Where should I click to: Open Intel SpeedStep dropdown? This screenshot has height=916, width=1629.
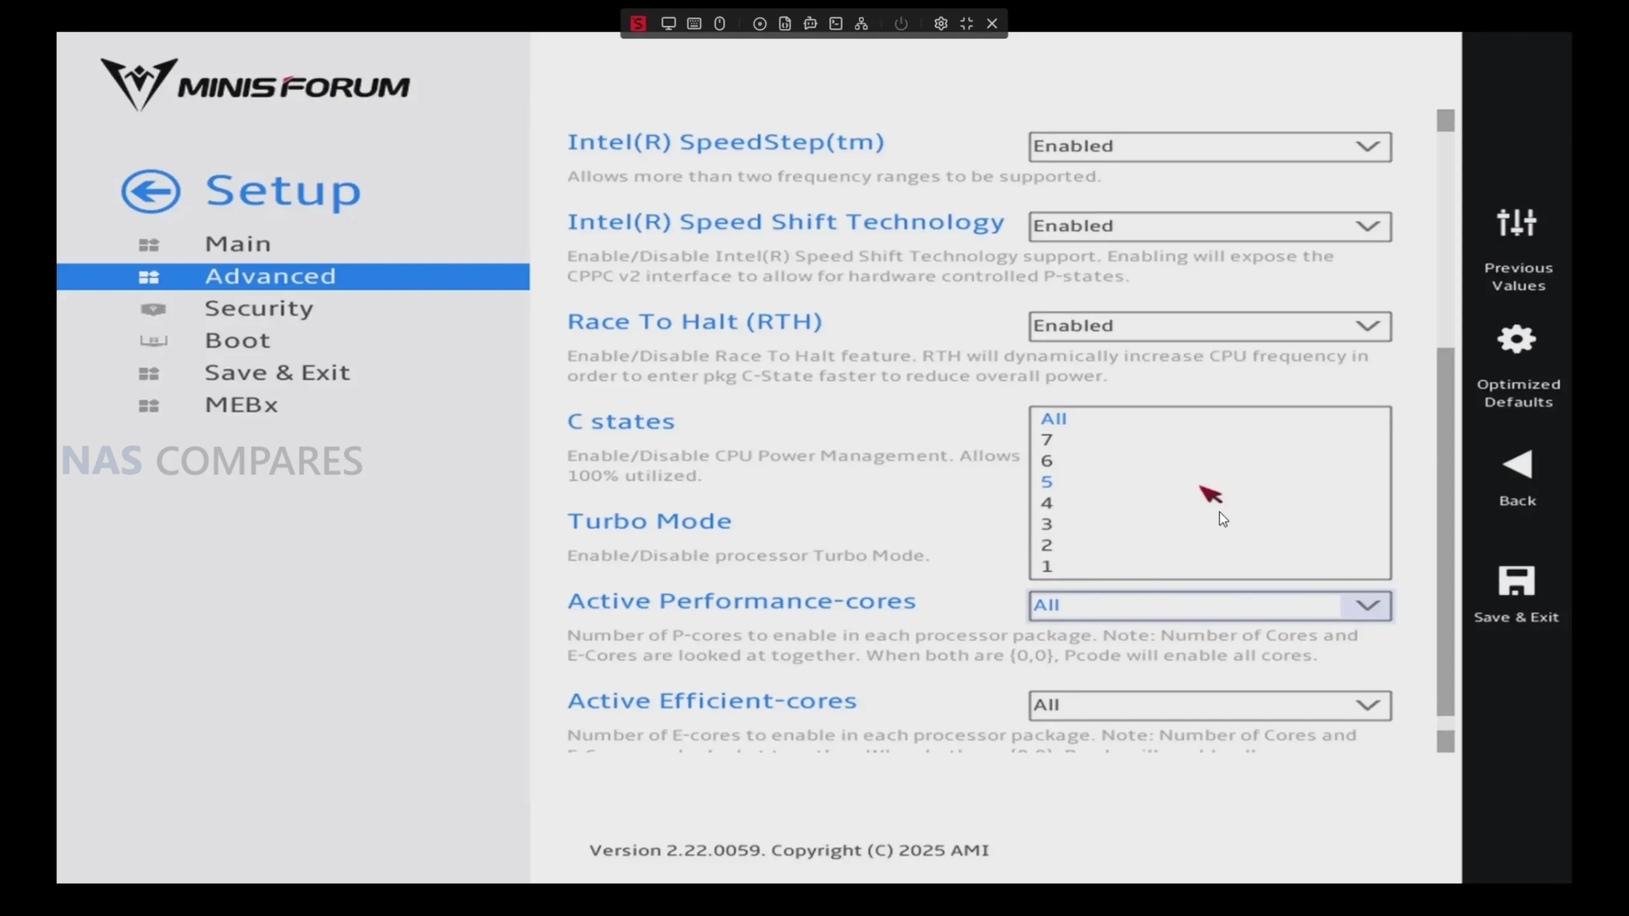pos(1209,147)
